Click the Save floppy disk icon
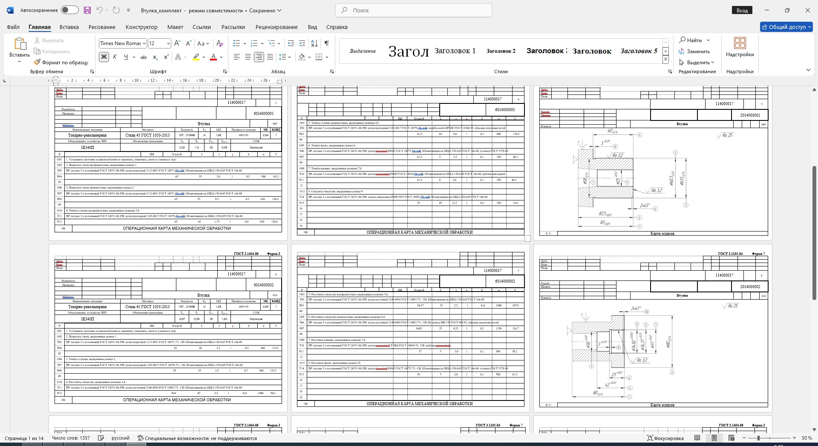818x446 pixels. 87,10
